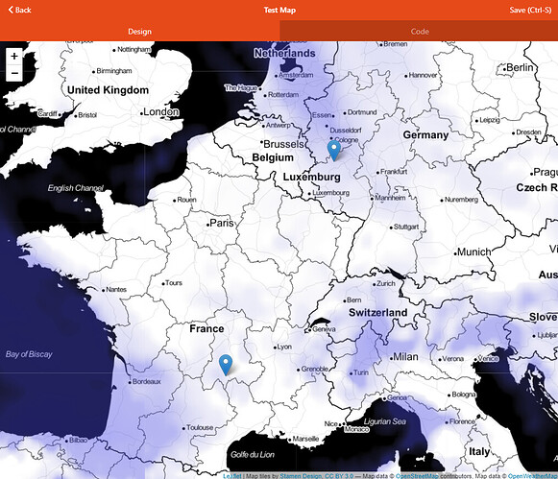Click the Paris city label
The height and width of the screenshot is (479, 558).
[x=222, y=223]
